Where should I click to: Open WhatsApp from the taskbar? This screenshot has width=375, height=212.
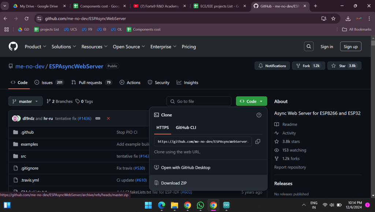[x=200, y=205]
